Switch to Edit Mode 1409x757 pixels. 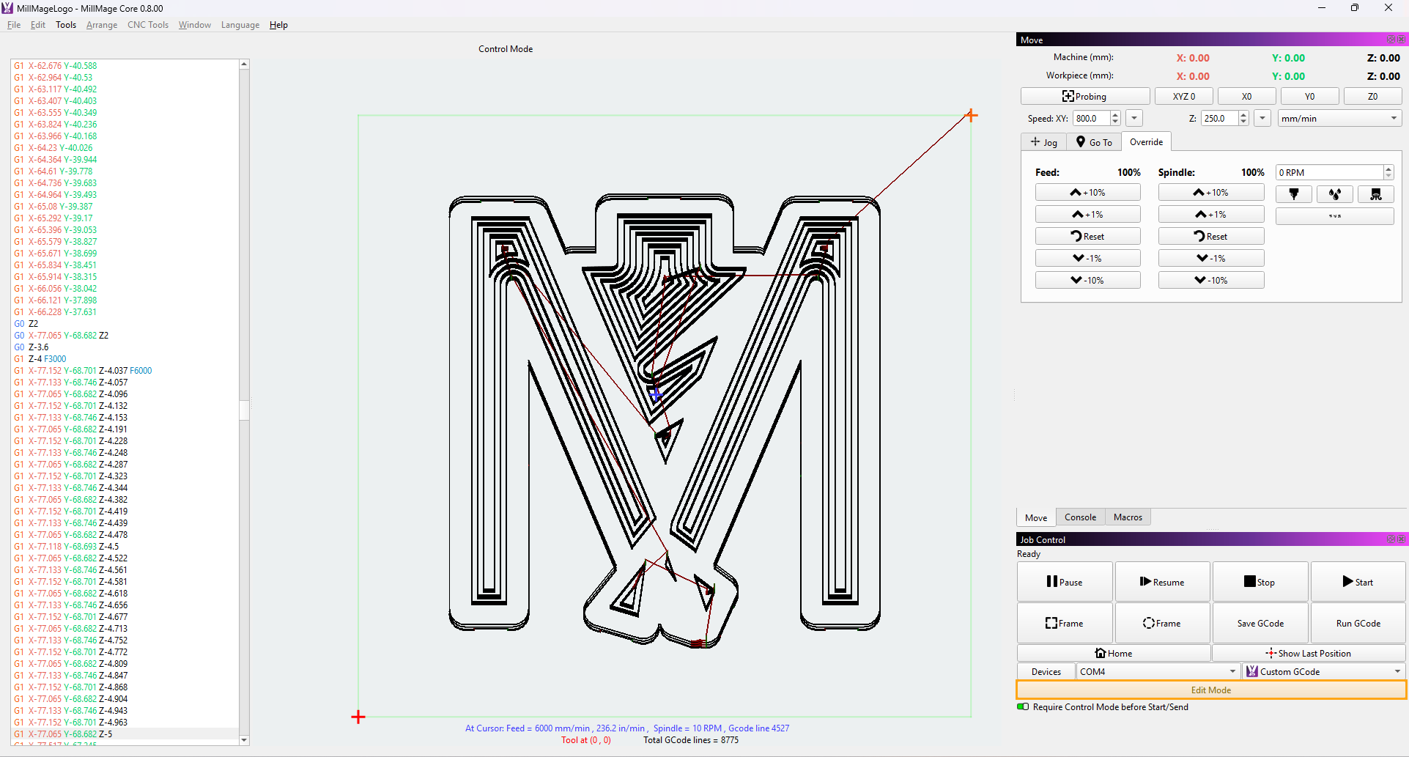click(1210, 690)
